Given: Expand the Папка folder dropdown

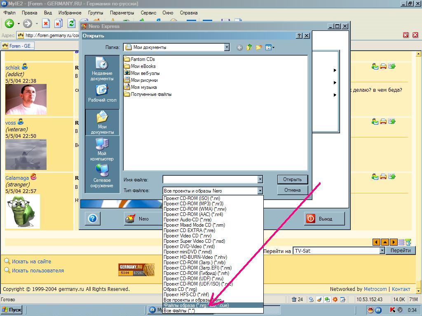Looking at the screenshot, I should (227, 47).
